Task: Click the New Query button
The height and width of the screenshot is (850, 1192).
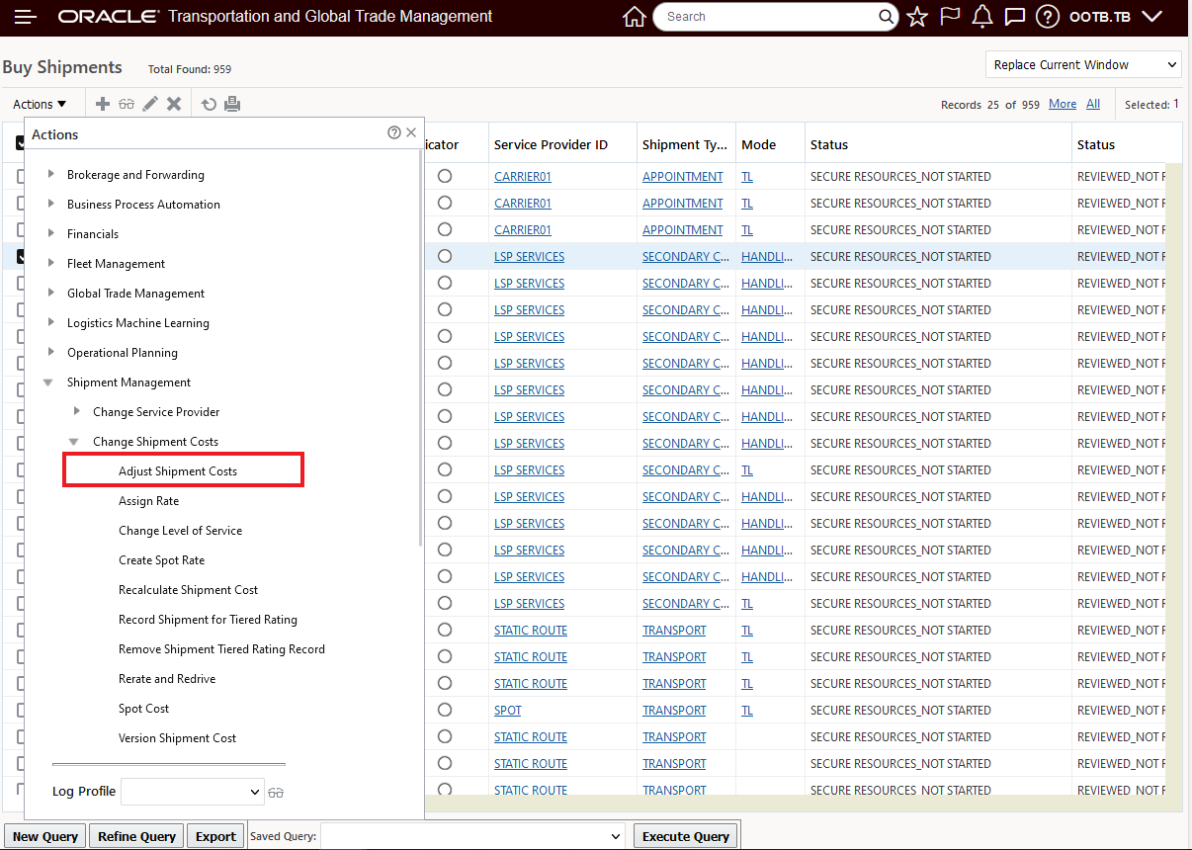Action: click(45, 836)
